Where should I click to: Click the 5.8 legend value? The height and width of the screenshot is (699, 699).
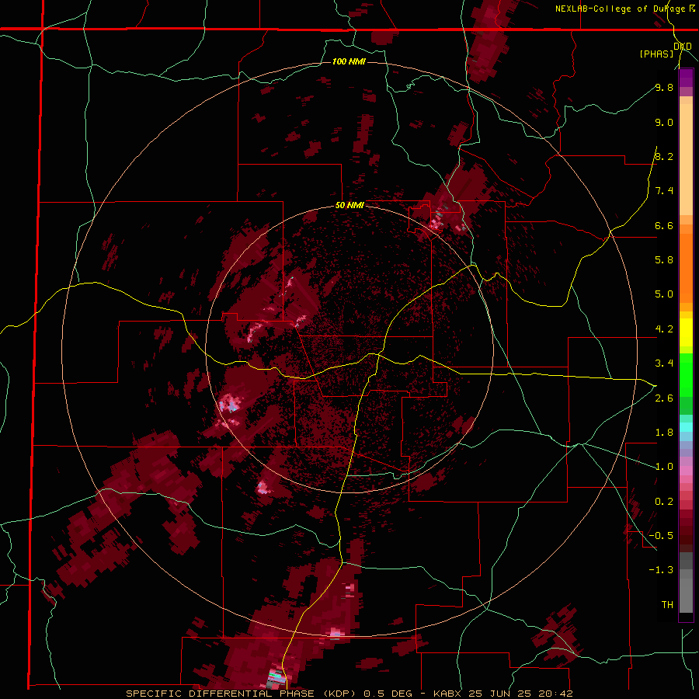point(664,259)
